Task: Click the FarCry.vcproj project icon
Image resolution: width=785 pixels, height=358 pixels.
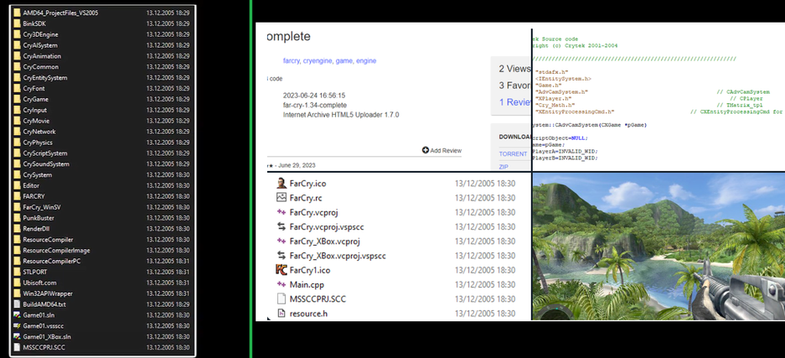Action: [x=281, y=212]
